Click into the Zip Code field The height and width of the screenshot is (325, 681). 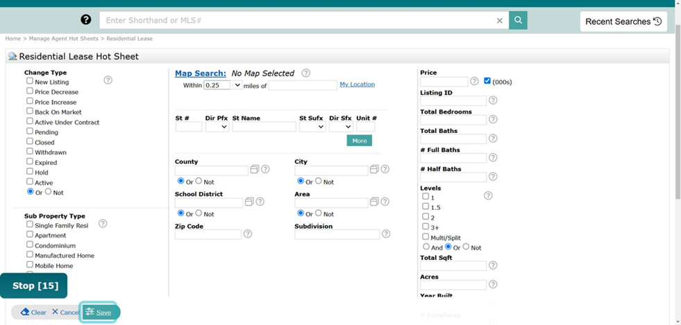pos(208,234)
